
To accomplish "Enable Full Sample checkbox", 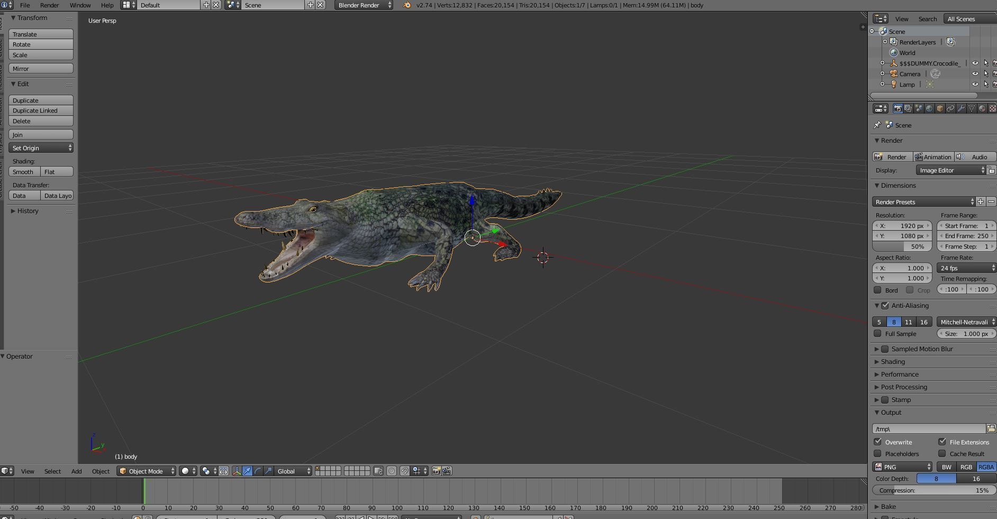I will [877, 333].
